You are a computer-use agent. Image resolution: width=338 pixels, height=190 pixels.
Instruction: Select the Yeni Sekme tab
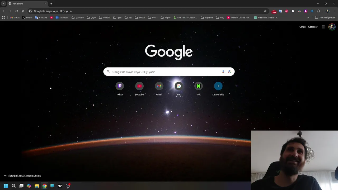pos(27,4)
